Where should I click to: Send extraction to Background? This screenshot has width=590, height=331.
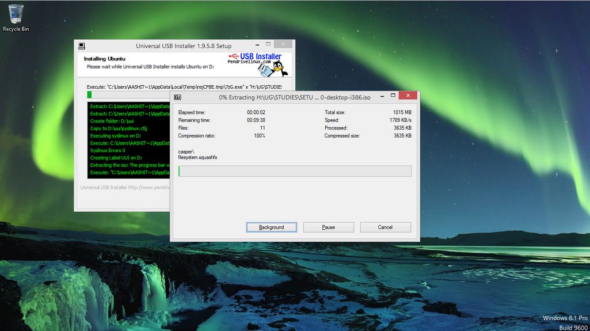coord(271,227)
